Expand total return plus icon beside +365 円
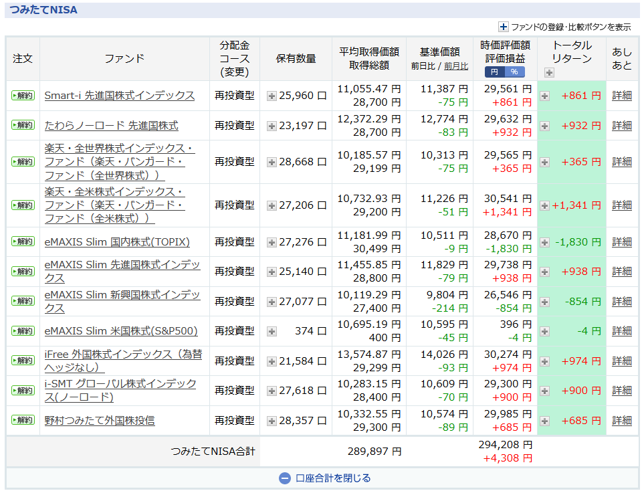644x493 pixels. coord(544,163)
